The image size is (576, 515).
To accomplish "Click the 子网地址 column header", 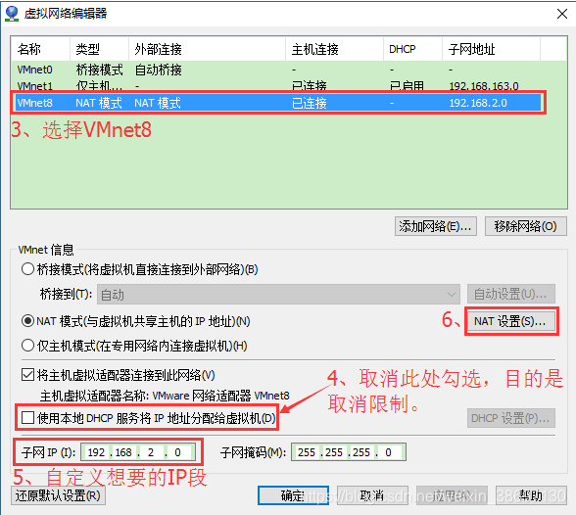I will click(491, 49).
